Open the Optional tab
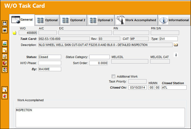Screen dimensions: 191x129 [x=47, y=20]
